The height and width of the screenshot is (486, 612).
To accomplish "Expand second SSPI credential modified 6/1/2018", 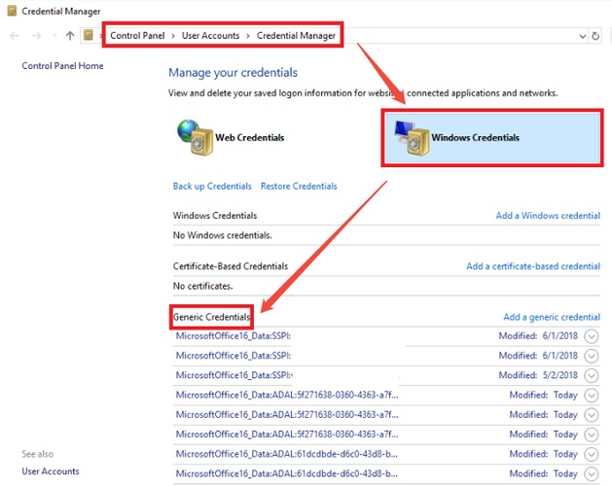I will pos(592,356).
